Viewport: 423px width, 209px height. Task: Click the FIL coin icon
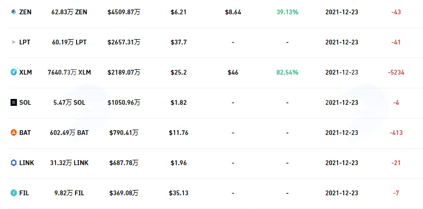pos(14,193)
